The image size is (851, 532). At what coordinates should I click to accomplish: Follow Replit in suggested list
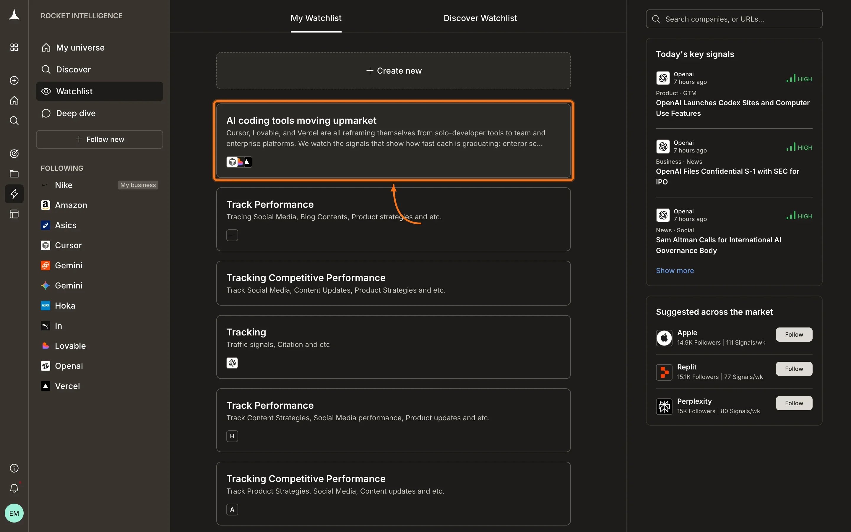tap(794, 369)
